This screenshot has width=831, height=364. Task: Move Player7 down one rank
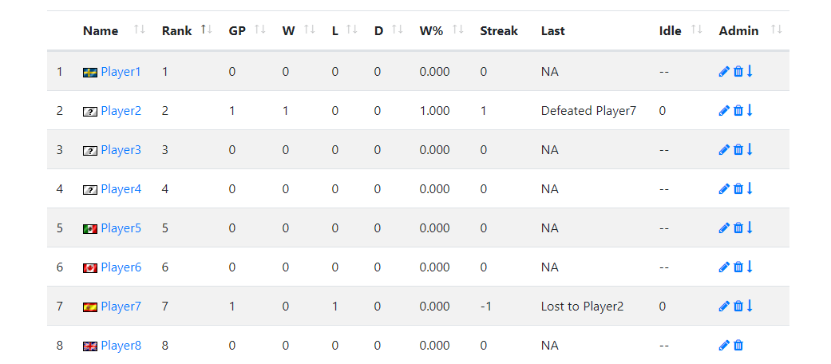pos(750,306)
